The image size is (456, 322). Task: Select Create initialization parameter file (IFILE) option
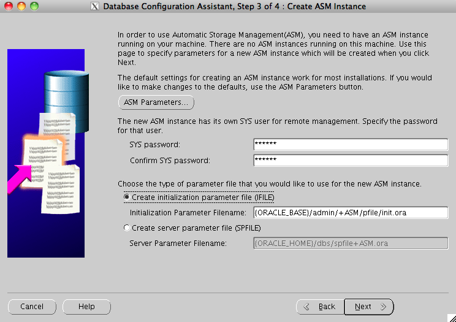[127, 197]
